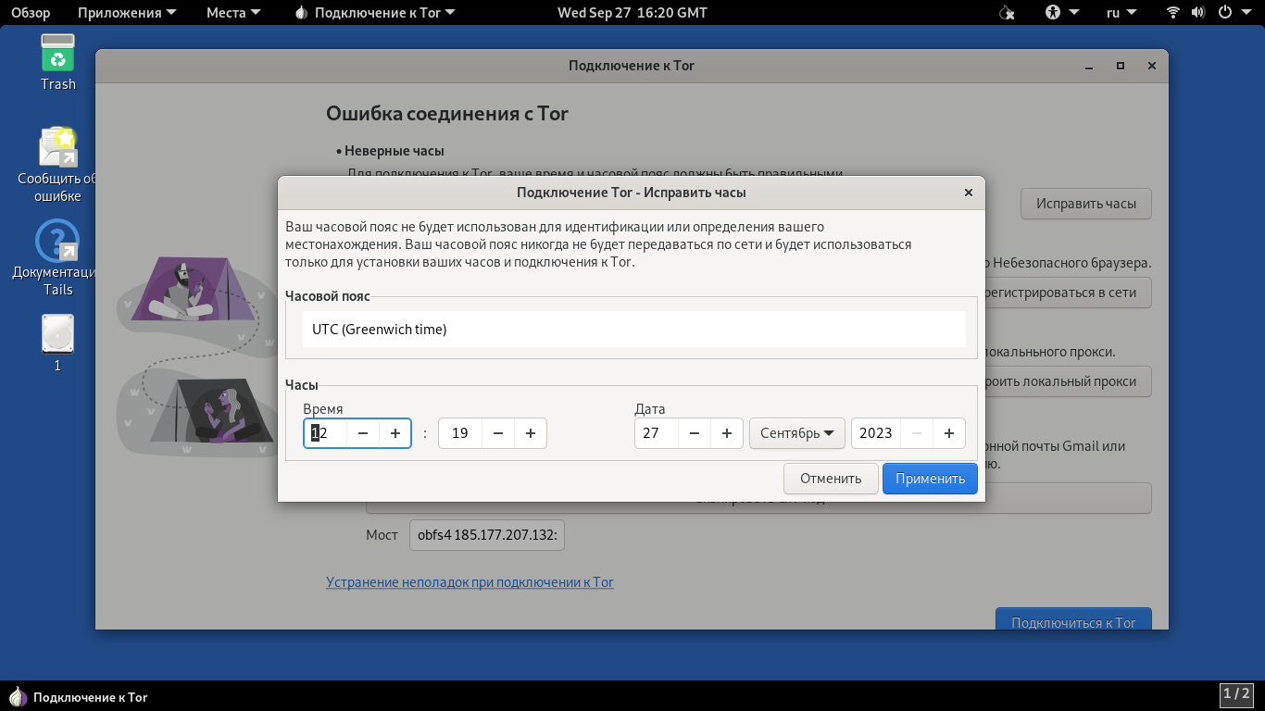The width and height of the screenshot is (1265, 711).
Task: Increase the day value with plus
Action: [x=727, y=433]
